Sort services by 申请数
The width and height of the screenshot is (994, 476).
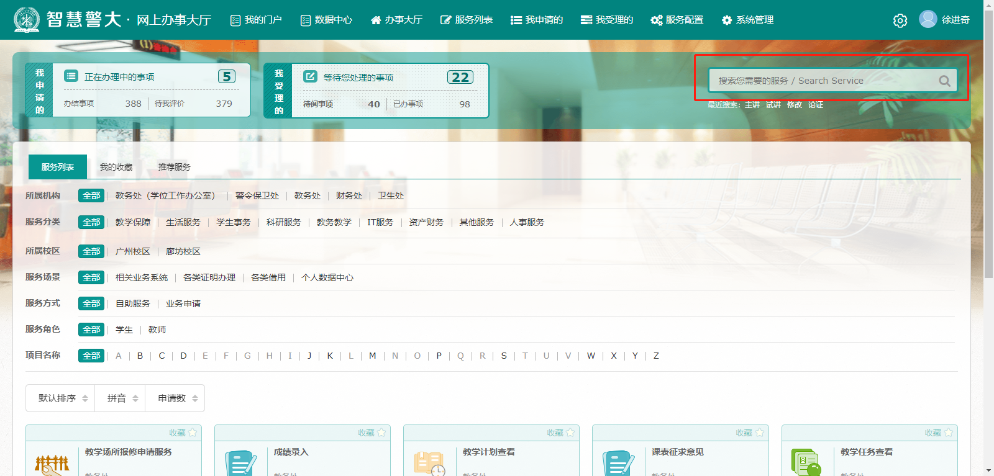click(175, 398)
